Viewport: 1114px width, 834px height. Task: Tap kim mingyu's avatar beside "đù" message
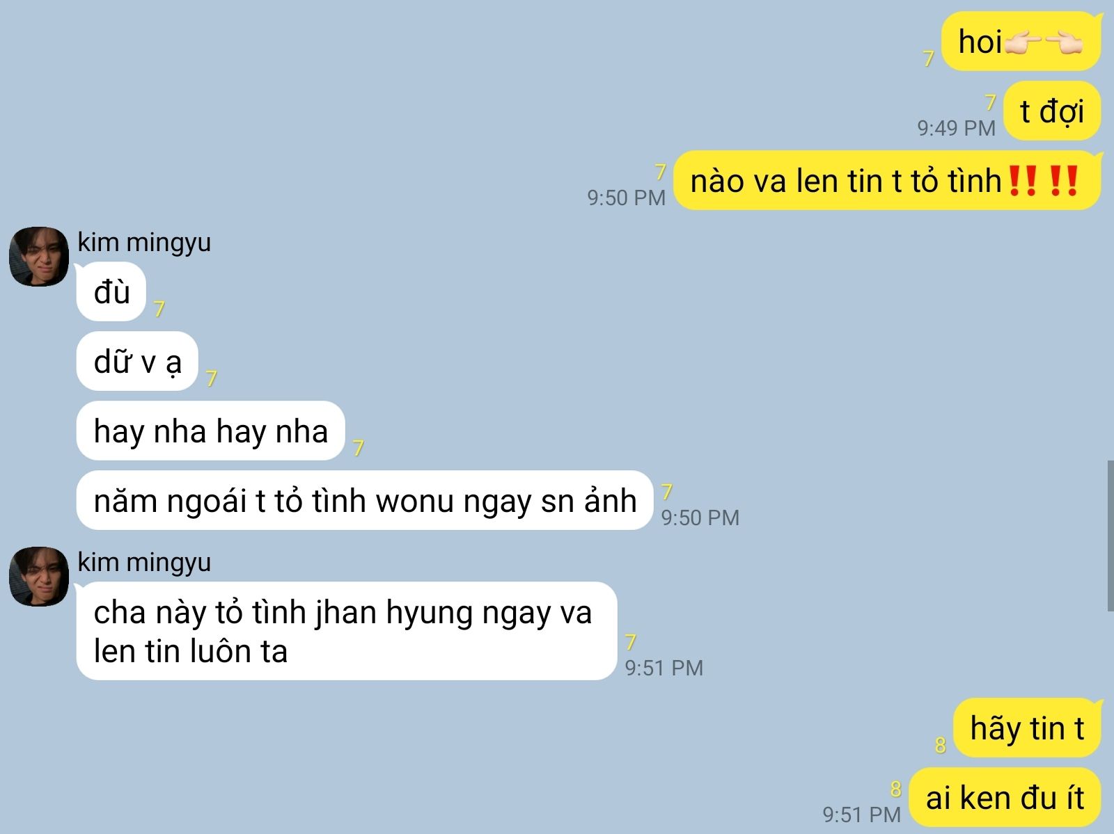click(39, 256)
